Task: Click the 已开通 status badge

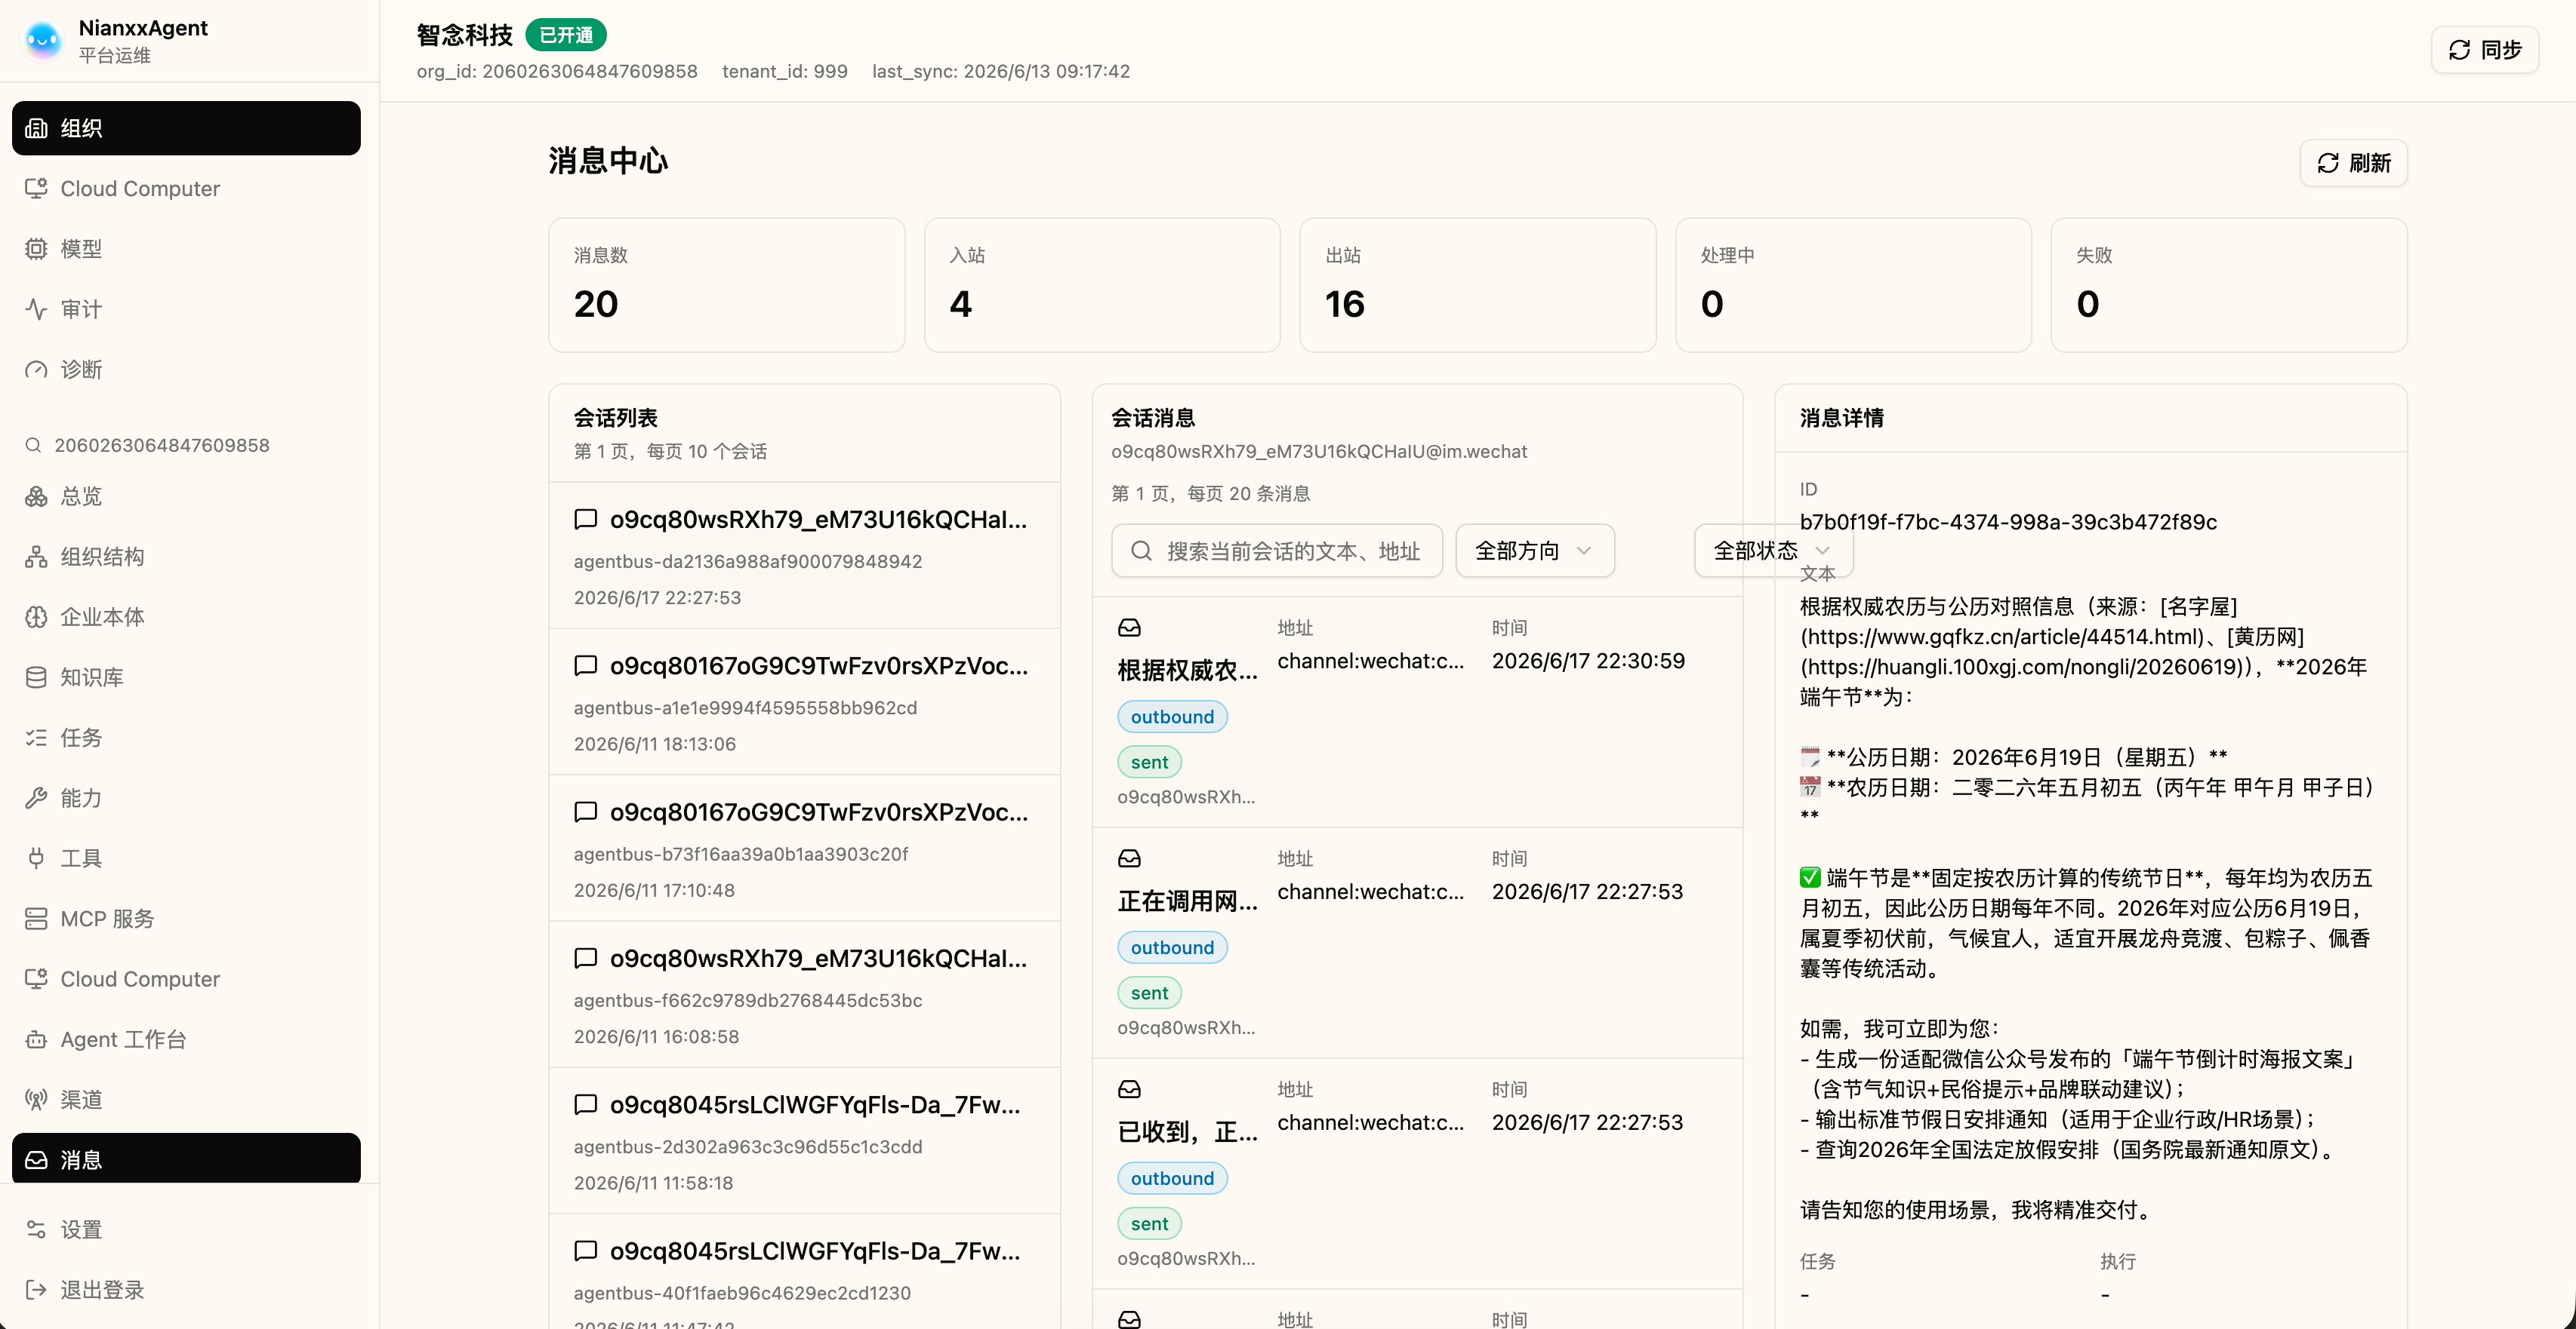Action: click(566, 34)
